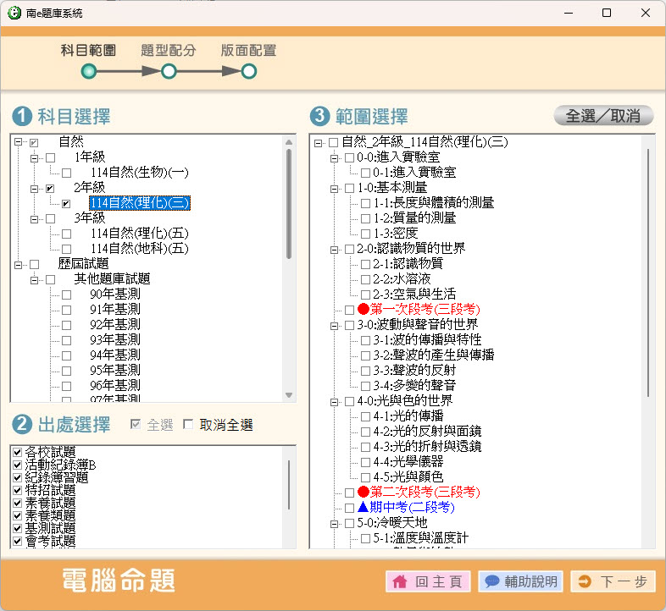
Task: Click the 科目範圍 step circle icon
Action: tap(88, 71)
